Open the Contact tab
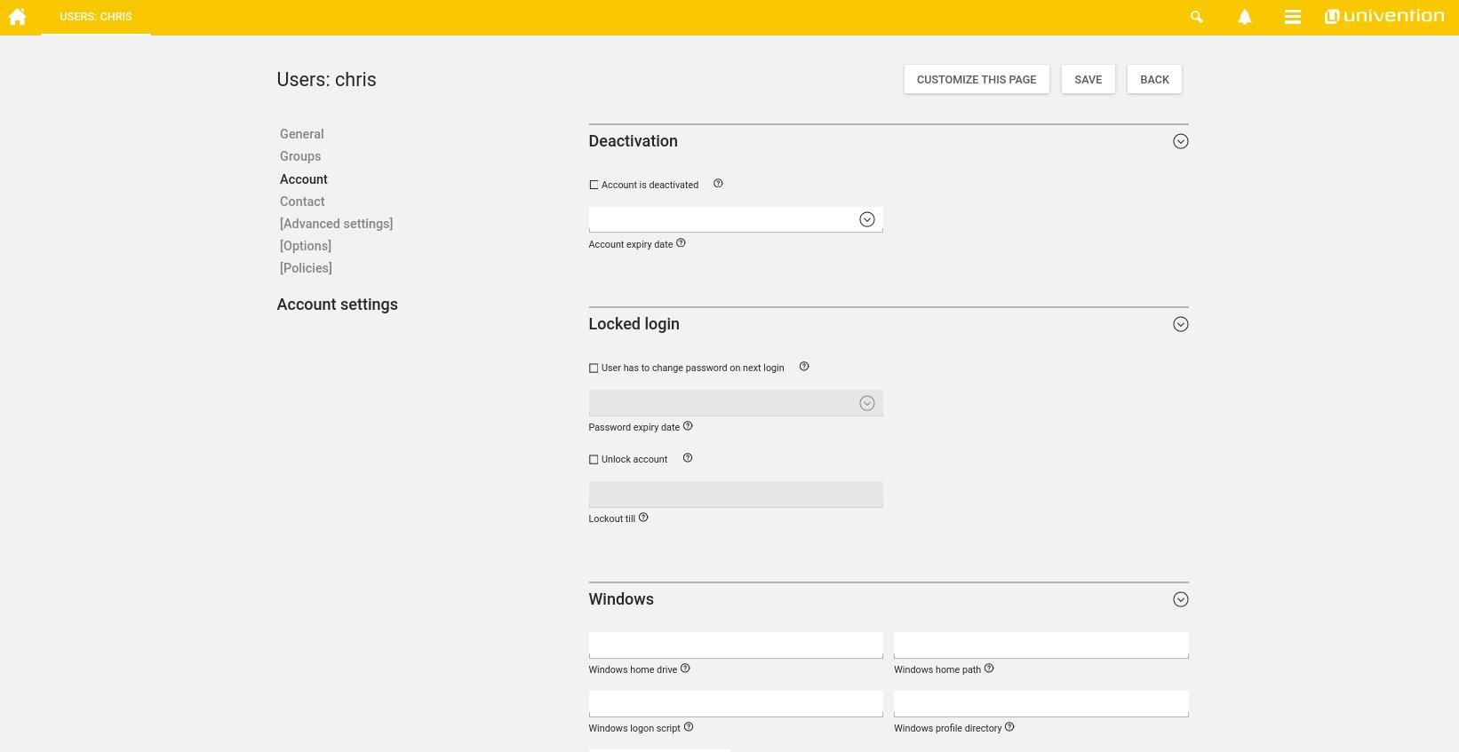Viewport: 1459px width, 752px height. coord(302,202)
